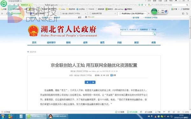The image size is (191, 119).
Task: Click the next article right arrow
Action: (93, 82)
